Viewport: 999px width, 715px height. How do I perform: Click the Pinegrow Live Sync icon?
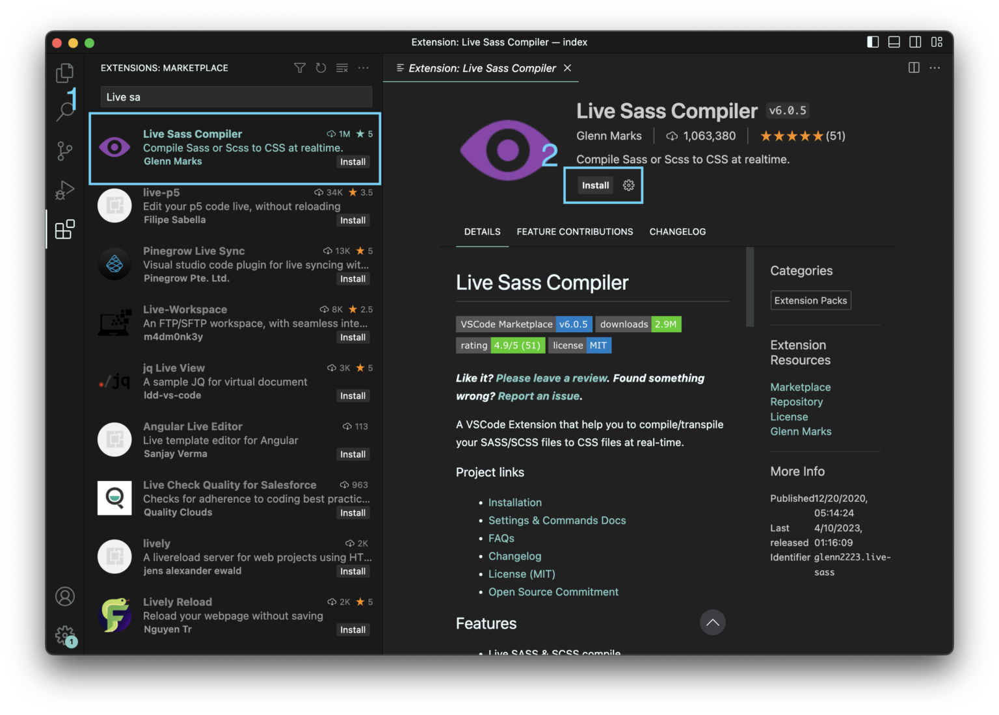coord(114,264)
